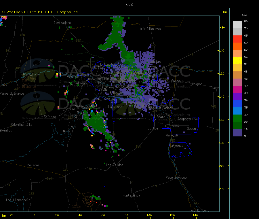The width and height of the screenshot is (259, 219).
Task: Click the 140 km x-axis tick
Action: [x=195, y=215]
